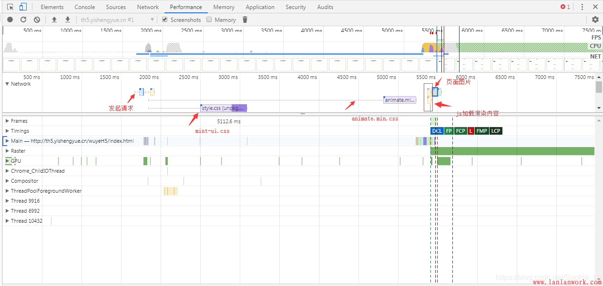Click the save profile download icon
Viewport: 603px width, 286px height.
[68, 20]
